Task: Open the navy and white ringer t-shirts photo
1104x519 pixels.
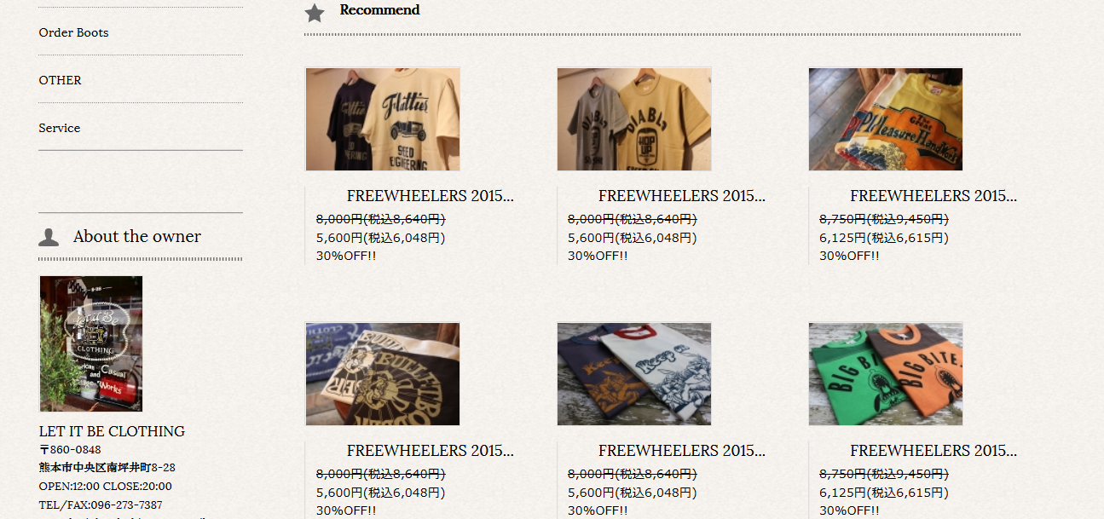Action: (634, 374)
